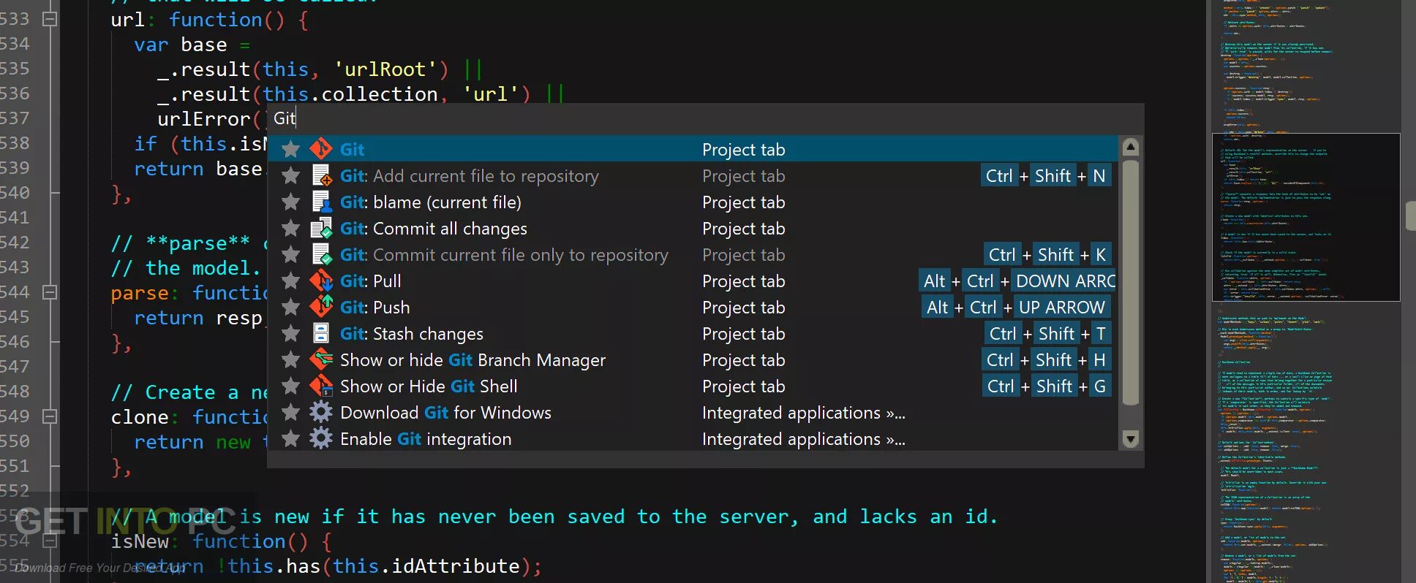This screenshot has height=583, width=1416.
Task: Click the Git Pull arrow icon
Action: pos(321,281)
